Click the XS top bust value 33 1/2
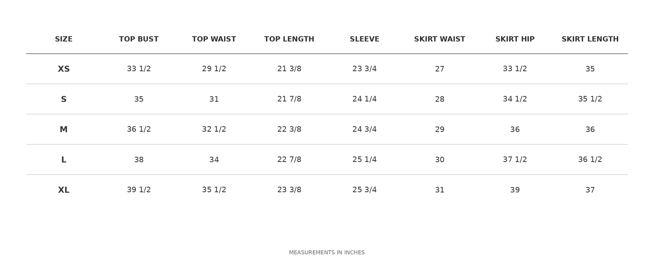654x266 pixels. [139, 69]
